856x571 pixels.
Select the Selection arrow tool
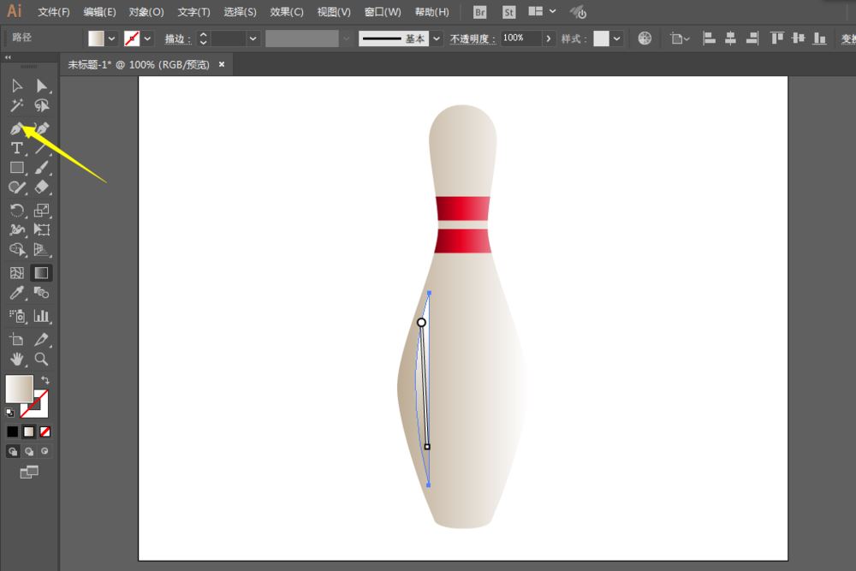pos(15,85)
